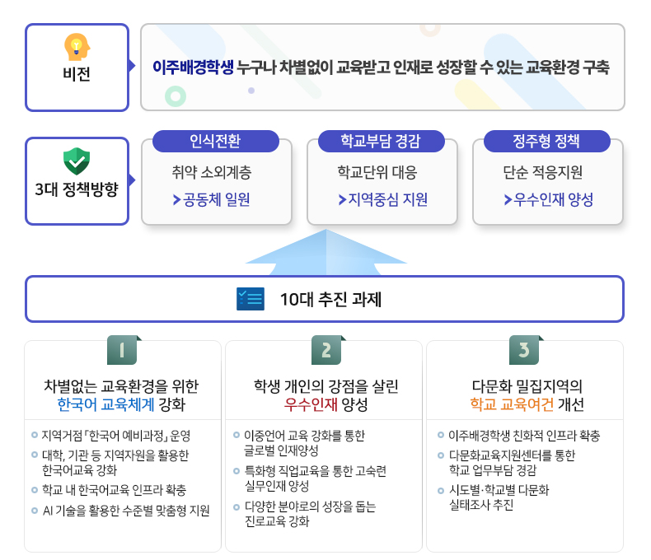Viewport: 651px width, 560px height.
Task: Select the 정주형 정책 pill label
Action: (x=547, y=141)
